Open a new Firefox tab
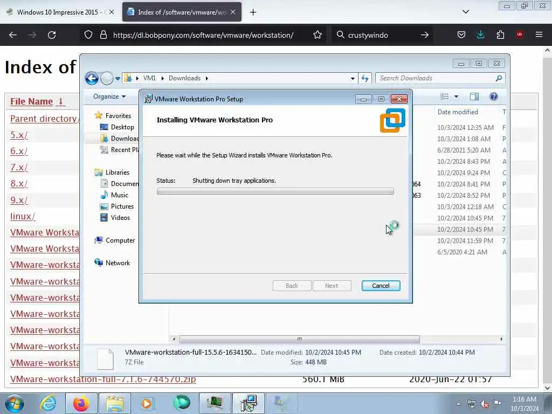This screenshot has height=414, width=552. click(253, 12)
